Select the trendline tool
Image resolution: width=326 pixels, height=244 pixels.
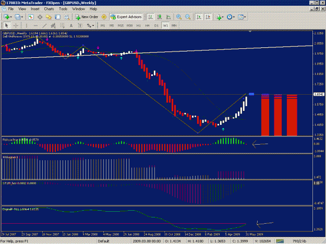(x=44, y=25)
